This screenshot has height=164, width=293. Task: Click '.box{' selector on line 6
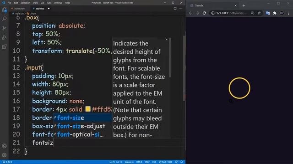click(32, 18)
